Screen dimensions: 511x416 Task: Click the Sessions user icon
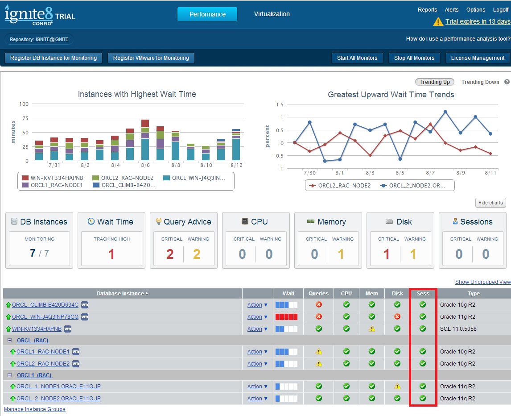coord(455,221)
